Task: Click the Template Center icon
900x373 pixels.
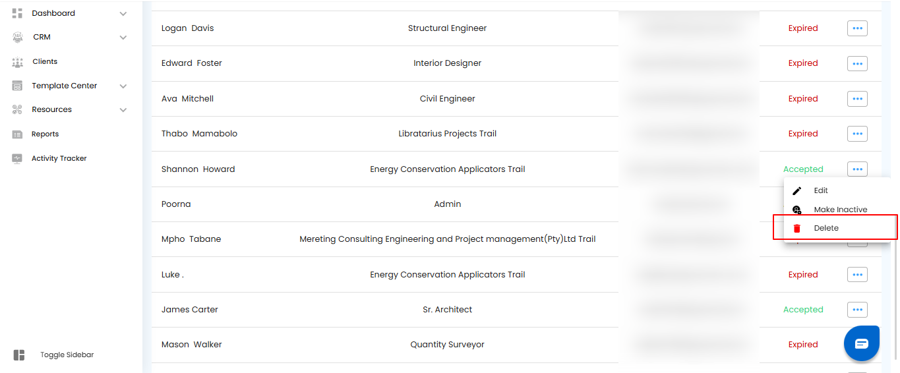Action: pyautogui.click(x=18, y=86)
